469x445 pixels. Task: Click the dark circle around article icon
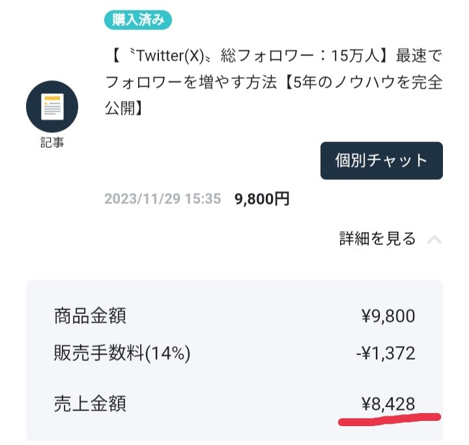coord(52,107)
